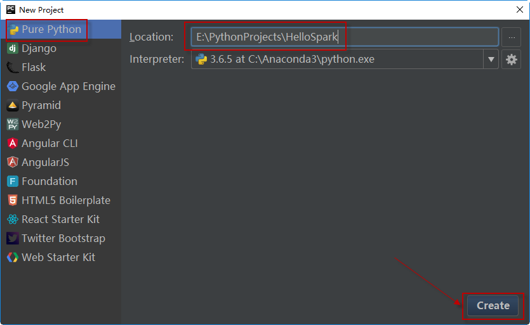The image size is (530, 325).
Task: Choose Foundation in the project type list
Action: [x=50, y=182]
